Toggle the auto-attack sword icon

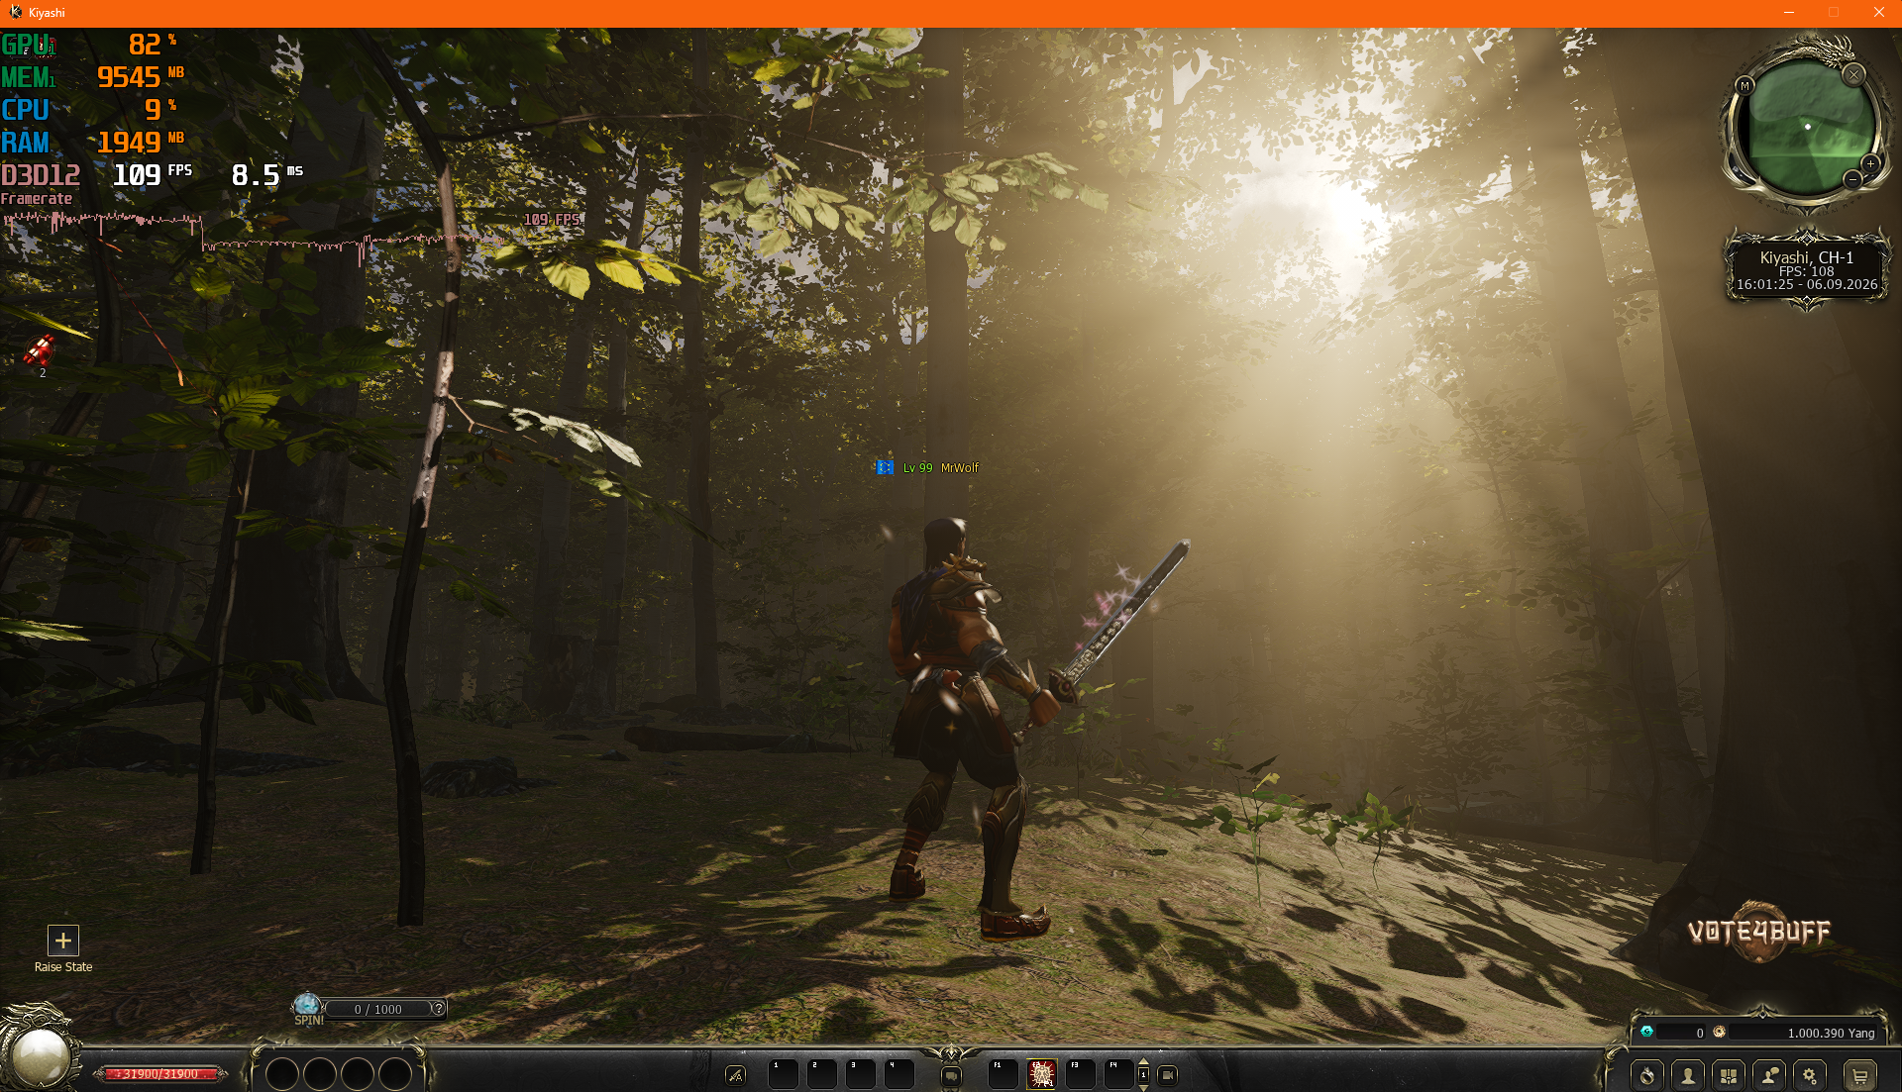point(735,1075)
